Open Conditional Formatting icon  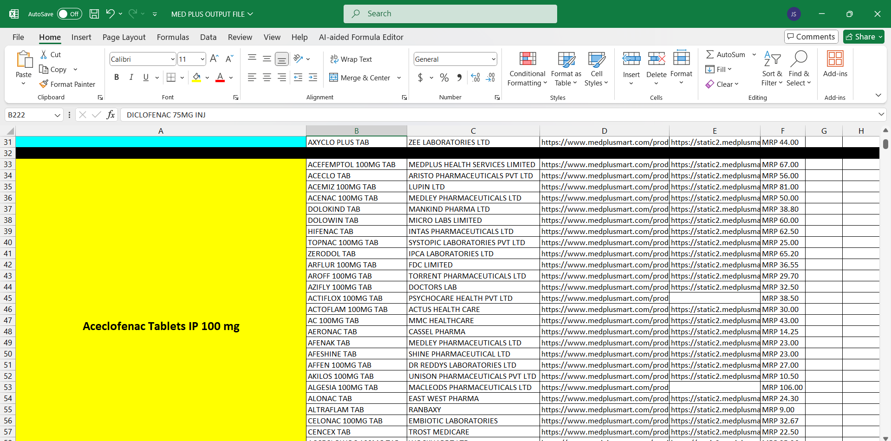click(527, 59)
